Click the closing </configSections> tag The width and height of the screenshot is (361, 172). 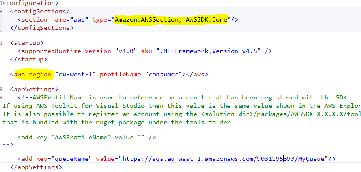[x=42, y=28]
